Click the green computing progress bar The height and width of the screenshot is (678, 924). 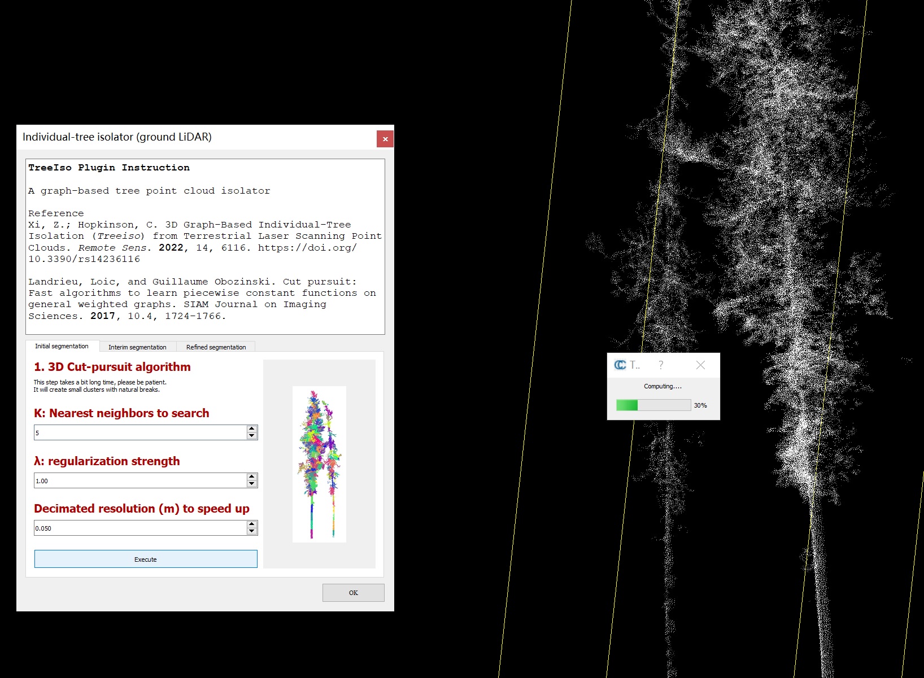tap(653, 405)
